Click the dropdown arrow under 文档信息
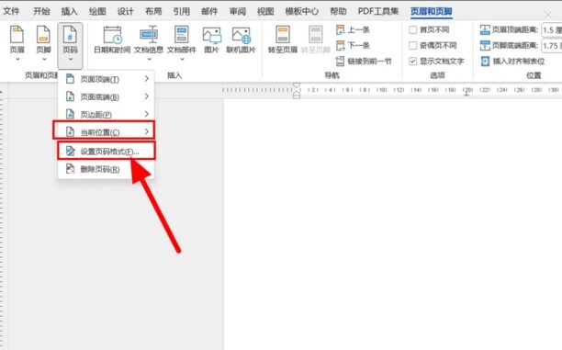562x350 pixels. (x=149, y=59)
